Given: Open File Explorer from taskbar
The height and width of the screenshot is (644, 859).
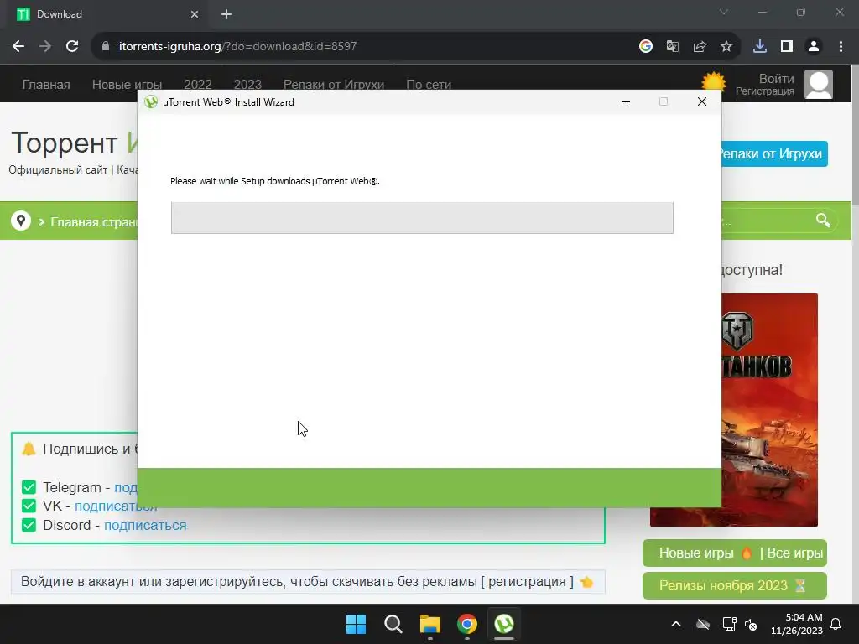Looking at the screenshot, I should (x=430, y=624).
